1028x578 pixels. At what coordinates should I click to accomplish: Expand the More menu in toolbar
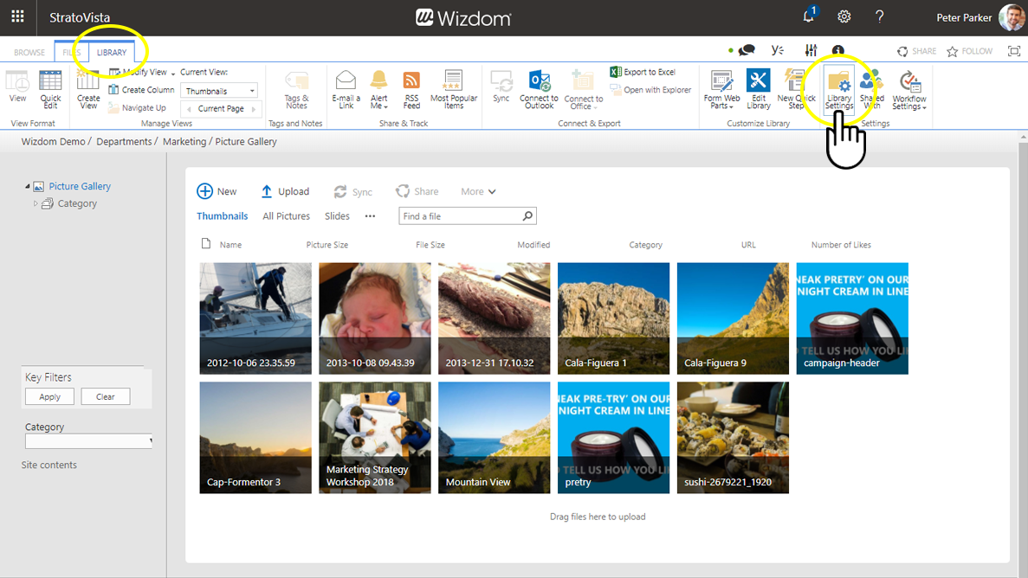click(x=478, y=192)
